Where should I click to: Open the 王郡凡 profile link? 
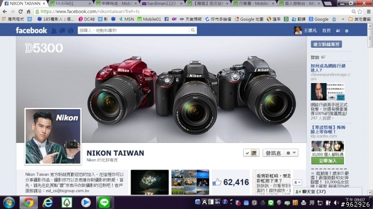[x=310, y=31]
